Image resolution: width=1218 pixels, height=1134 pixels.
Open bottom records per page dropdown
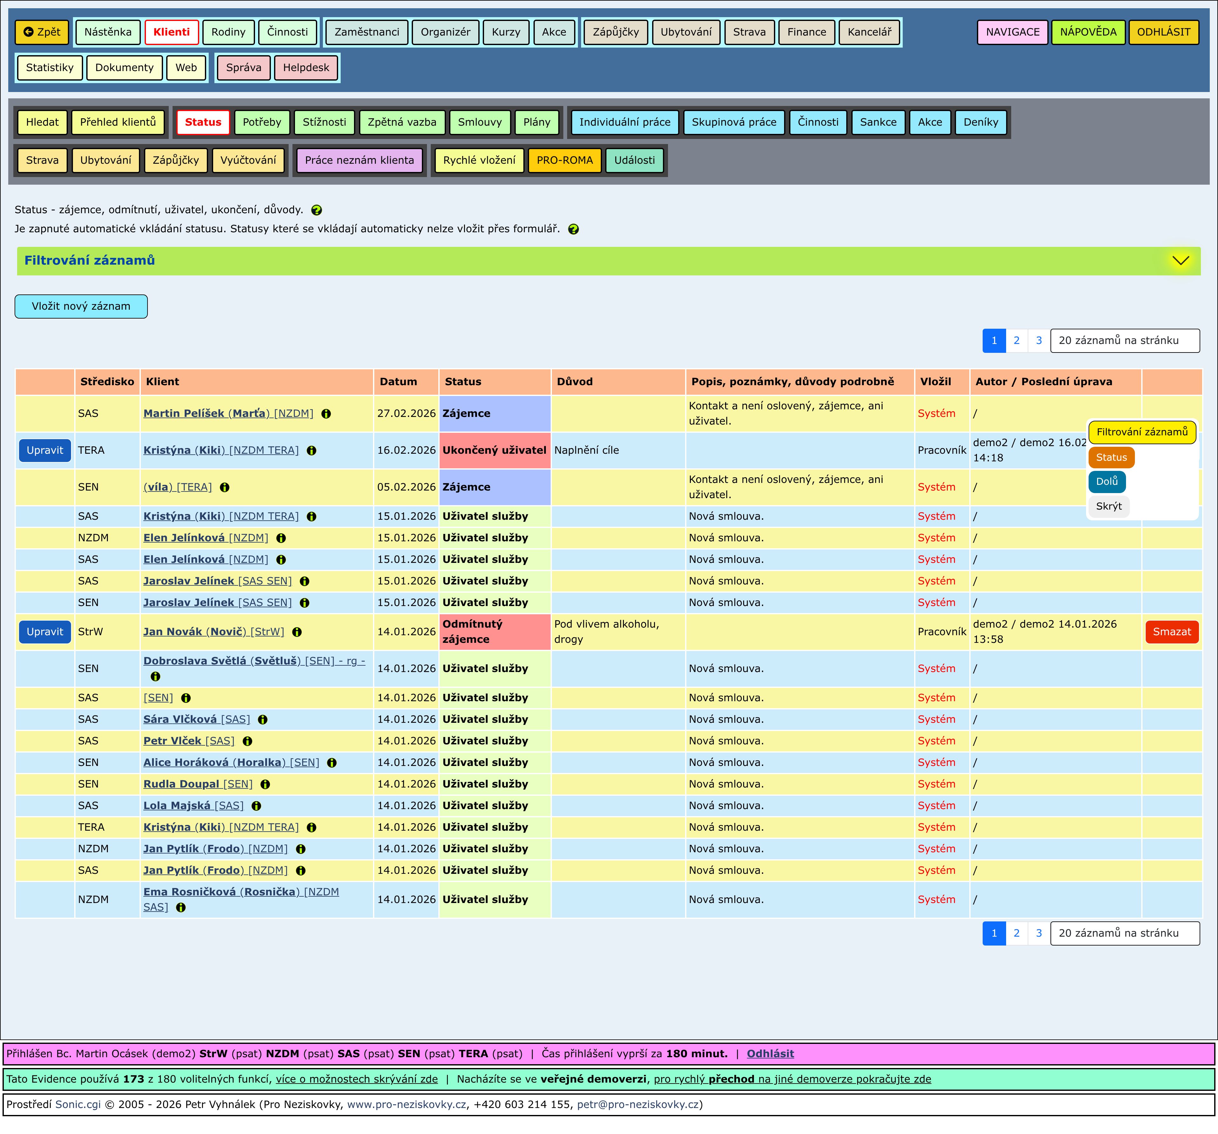1124,933
